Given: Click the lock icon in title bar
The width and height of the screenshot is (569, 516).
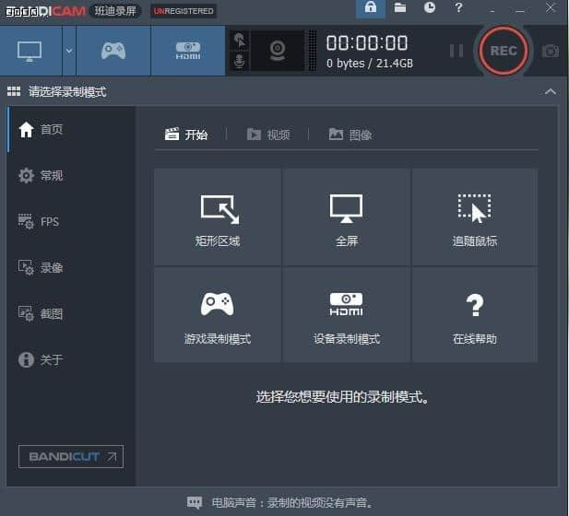Looking at the screenshot, I should pos(371,7).
